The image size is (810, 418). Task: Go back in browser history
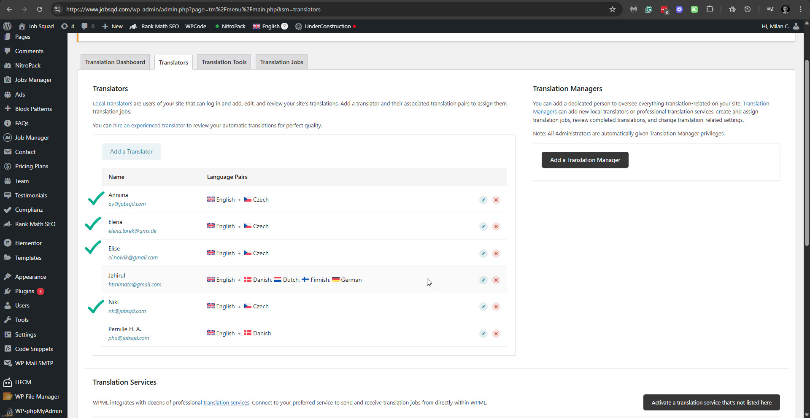9,9
